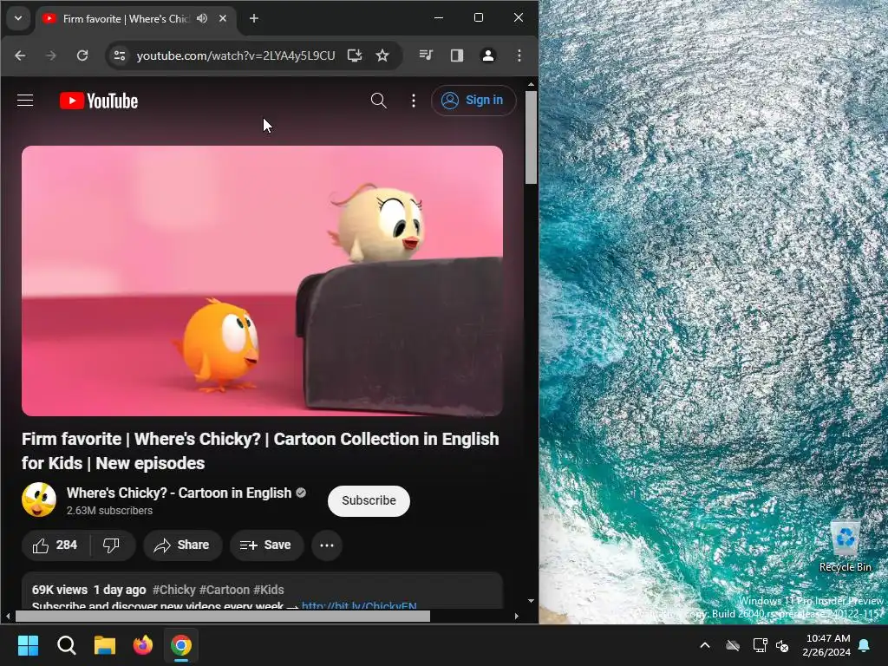Click the network display tray icon
Screen dimensions: 888x666
760,645
